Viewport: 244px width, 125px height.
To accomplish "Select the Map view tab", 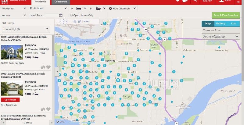I will tap(208, 24).
